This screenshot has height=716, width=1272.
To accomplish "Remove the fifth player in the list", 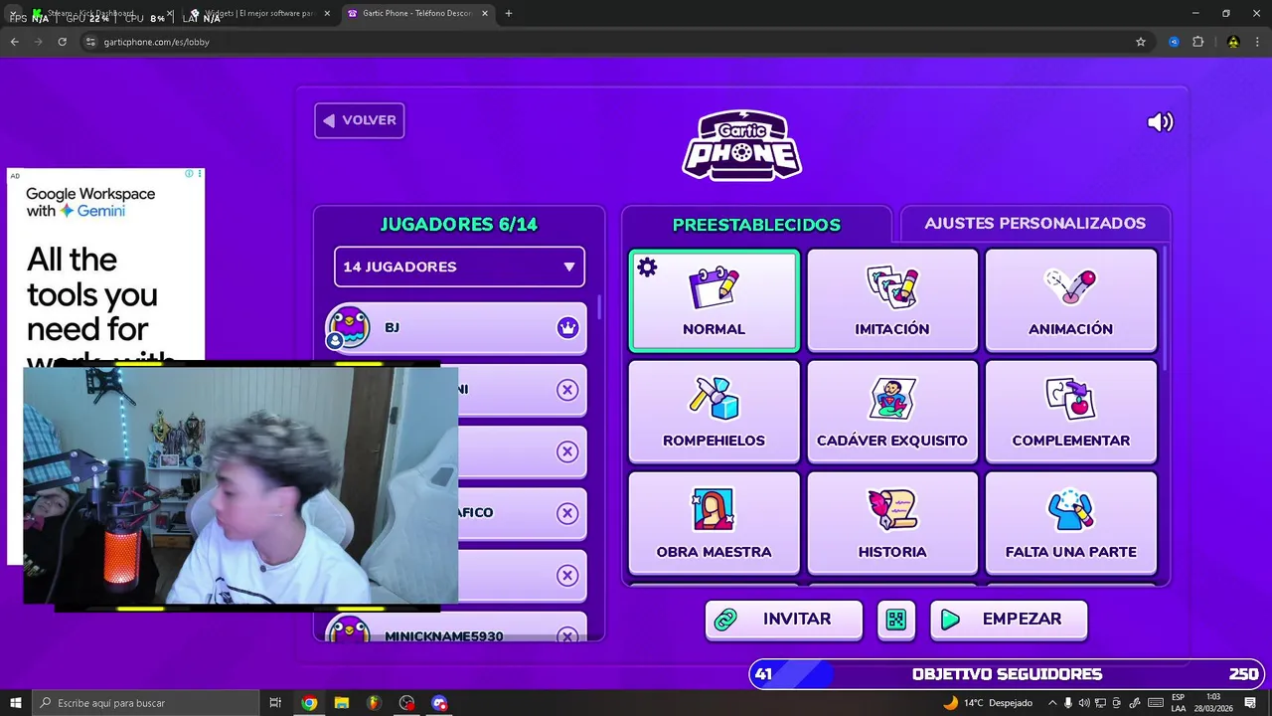I will 567,576.
